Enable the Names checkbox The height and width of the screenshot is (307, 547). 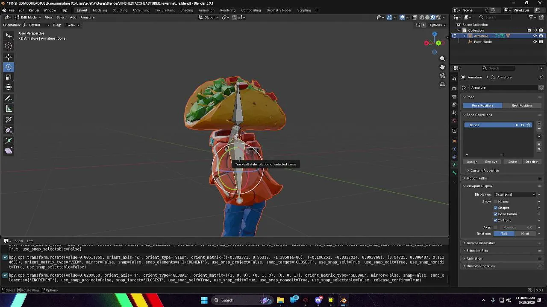click(x=496, y=202)
